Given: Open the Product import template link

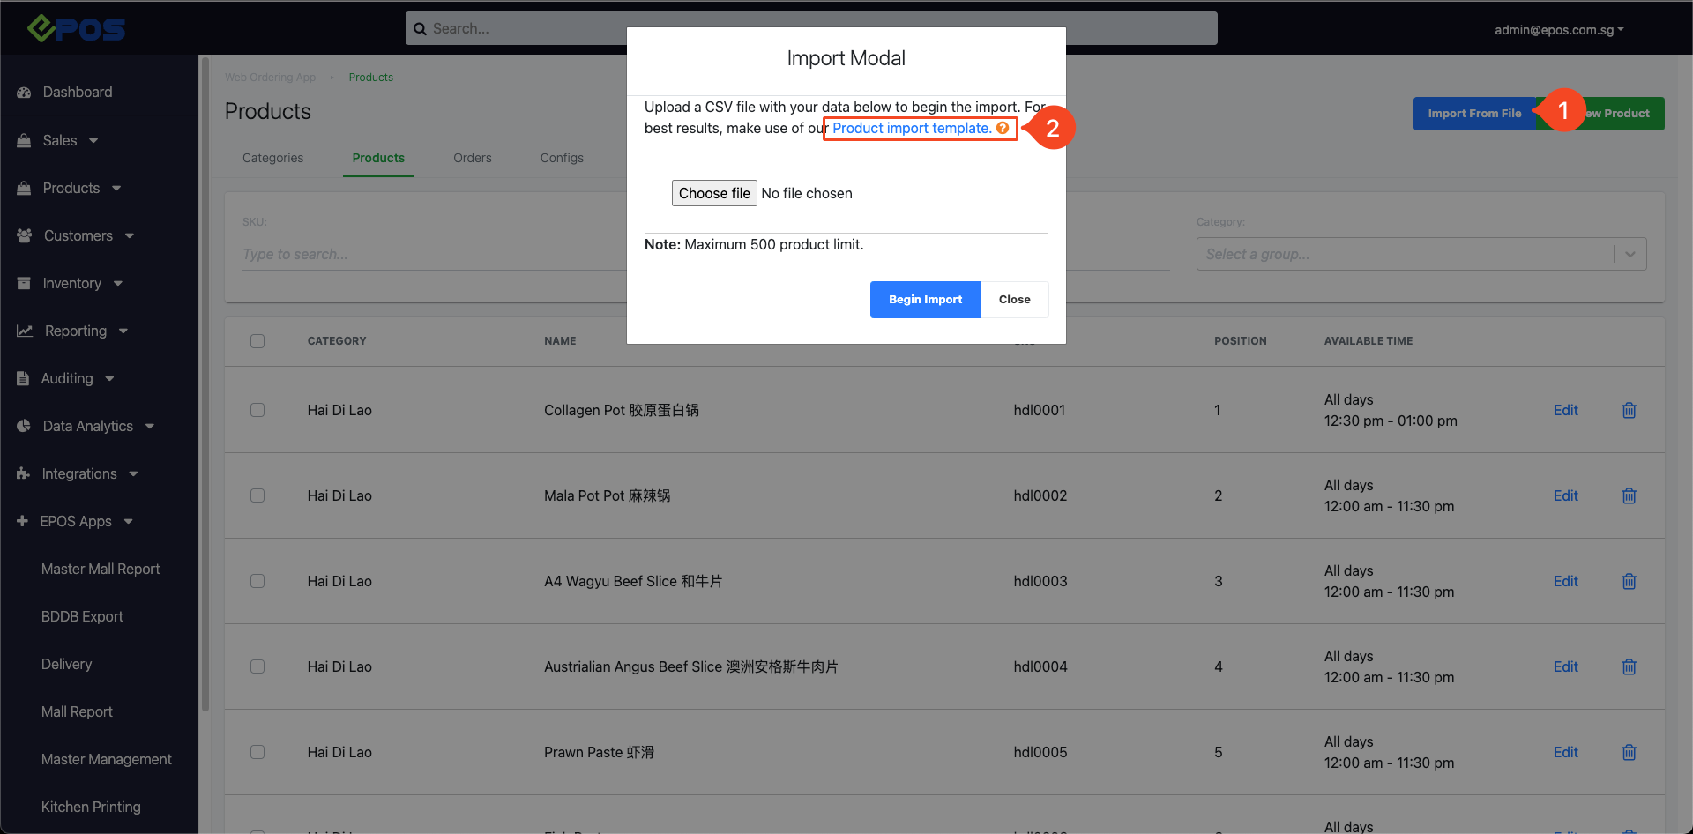Looking at the screenshot, I should 912,128.
